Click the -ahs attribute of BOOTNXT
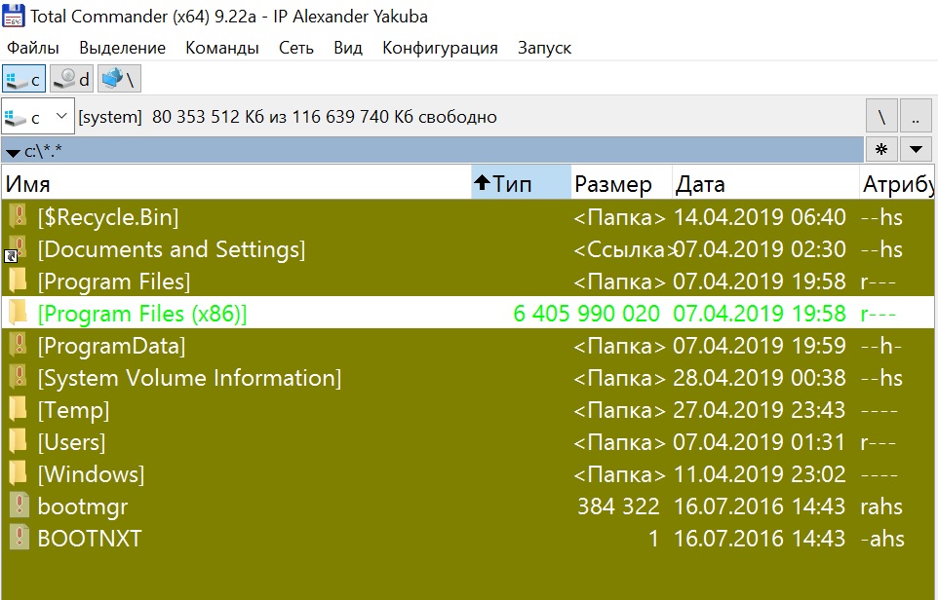Image resolution: width=938 pixels, height=600 pixels. pos(882,539)
